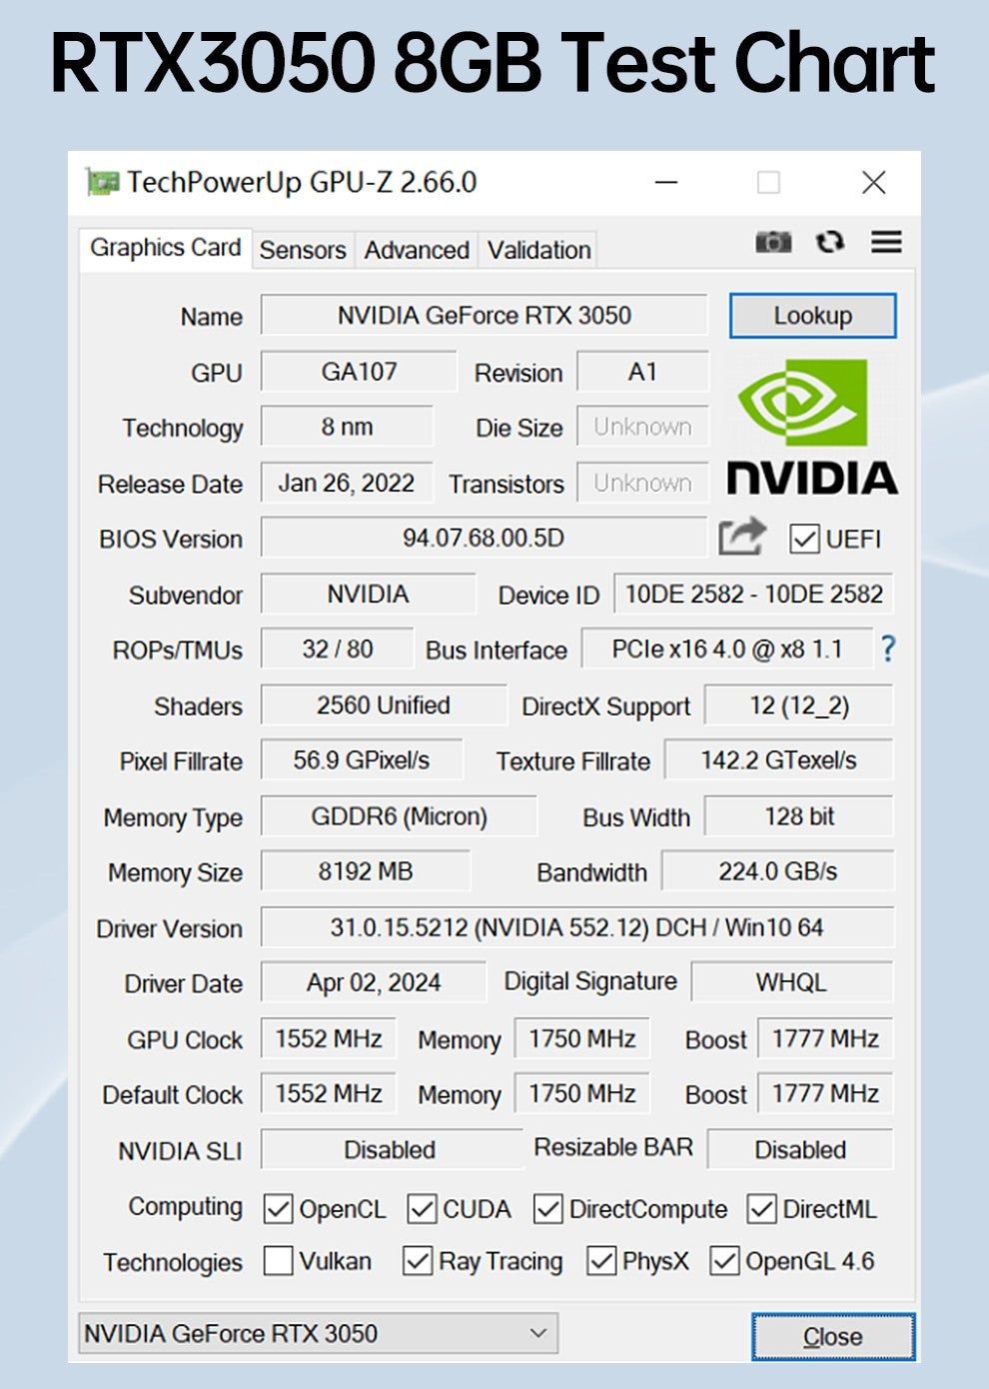The image size is (989, 1389).
Task: Toggle the DirectCompute checkbox
Action: 547,1209
